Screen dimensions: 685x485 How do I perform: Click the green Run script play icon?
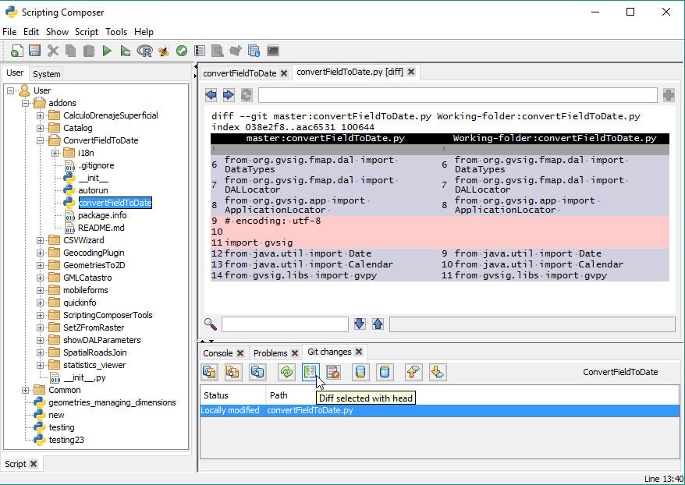(107, 51)
